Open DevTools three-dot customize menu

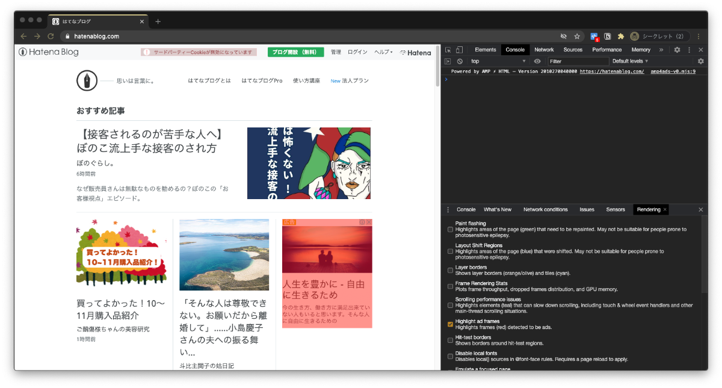point(689,50)
